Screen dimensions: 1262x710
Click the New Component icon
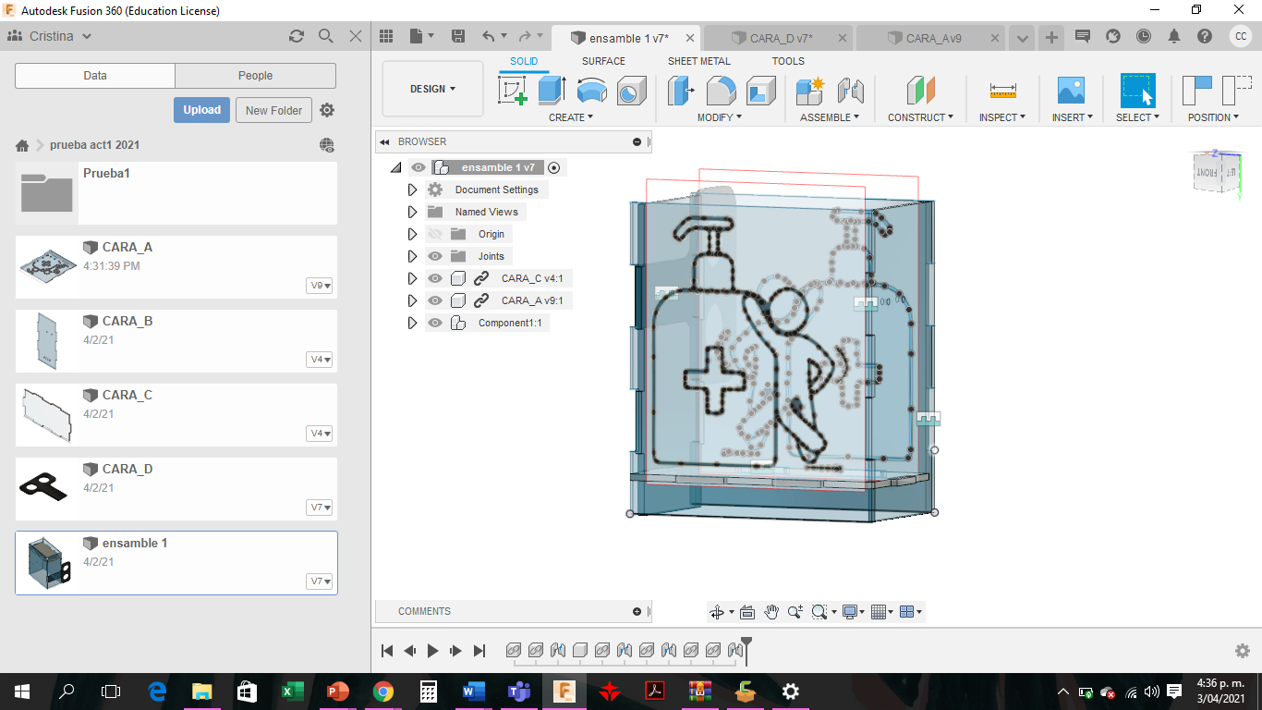tap(809, 91)
